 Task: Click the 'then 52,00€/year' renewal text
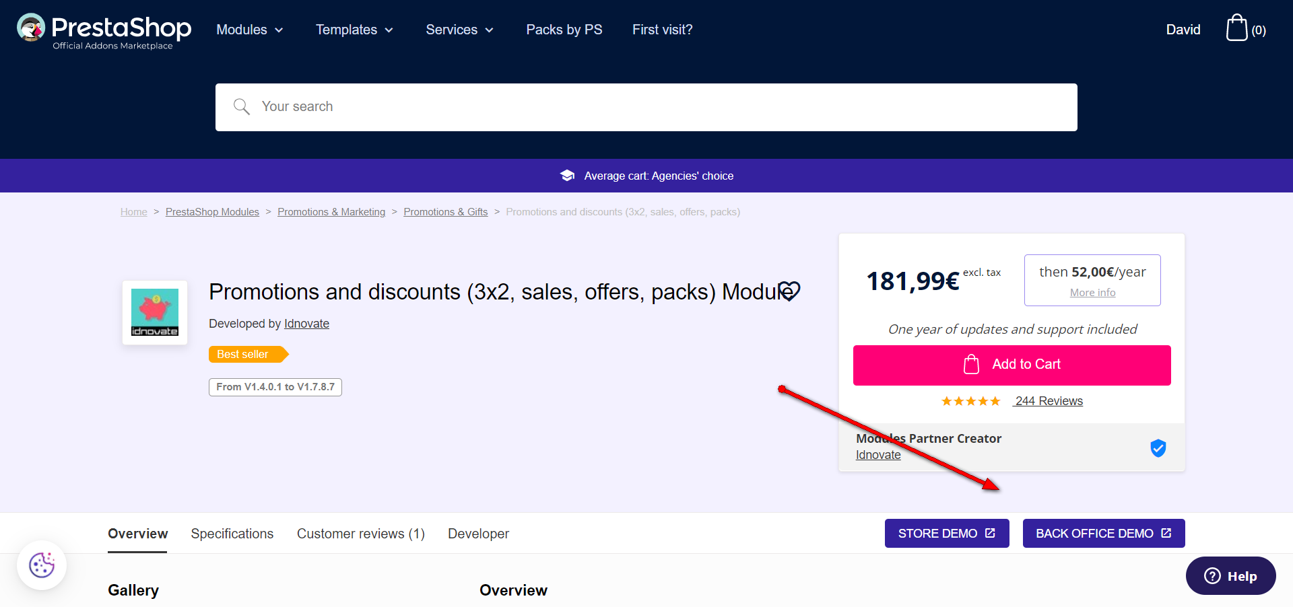click(1092, 272)
